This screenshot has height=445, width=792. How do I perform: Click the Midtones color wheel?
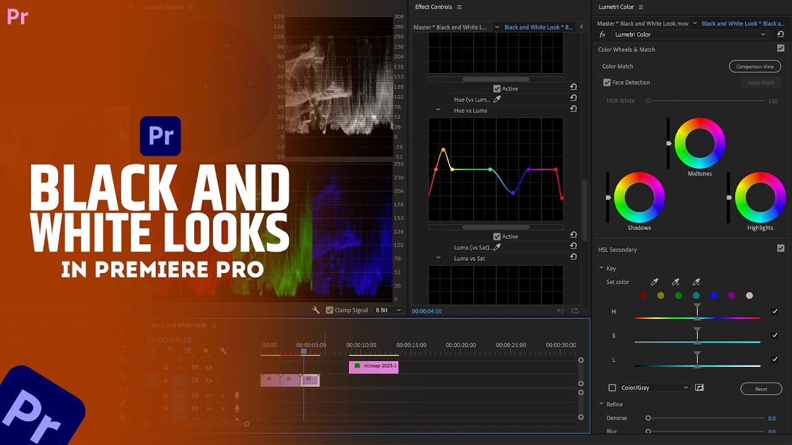click(700, 142)
